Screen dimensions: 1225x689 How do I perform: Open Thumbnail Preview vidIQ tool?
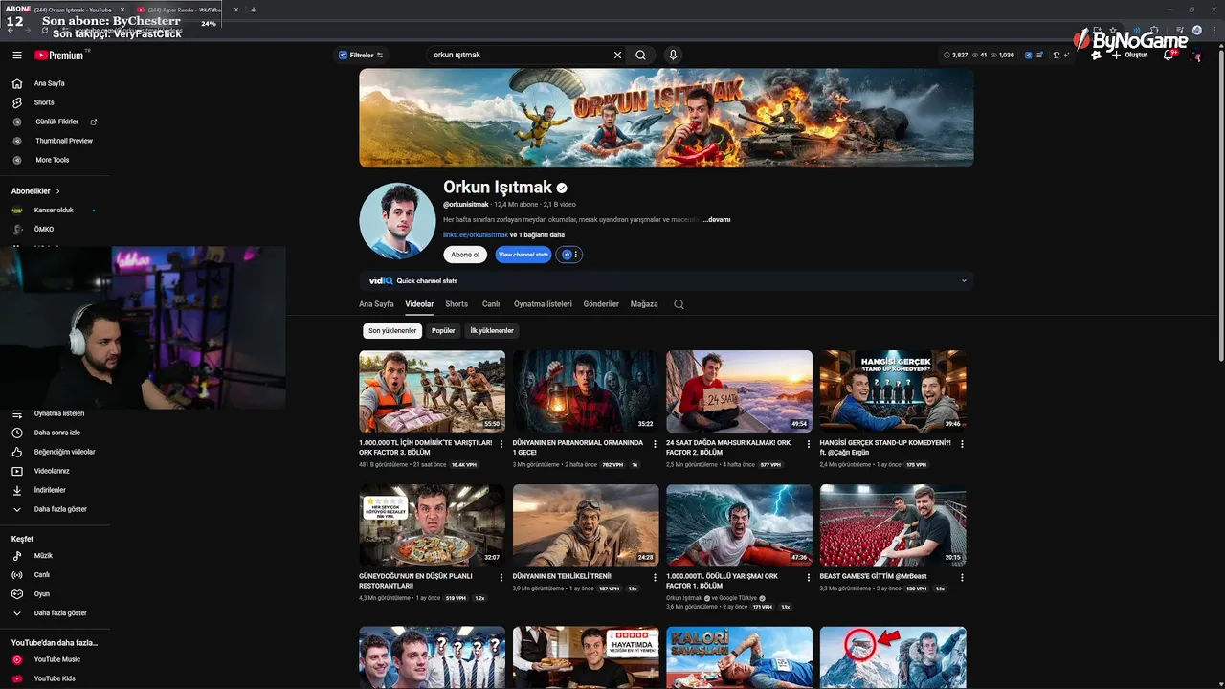pos(53,141)
